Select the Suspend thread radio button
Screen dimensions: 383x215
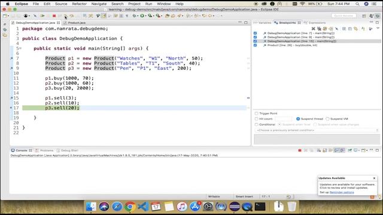tap(298, 119)
